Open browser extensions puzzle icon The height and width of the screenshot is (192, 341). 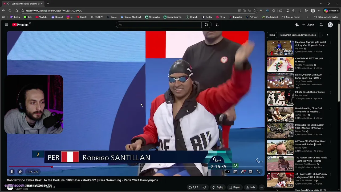point(274,11)
